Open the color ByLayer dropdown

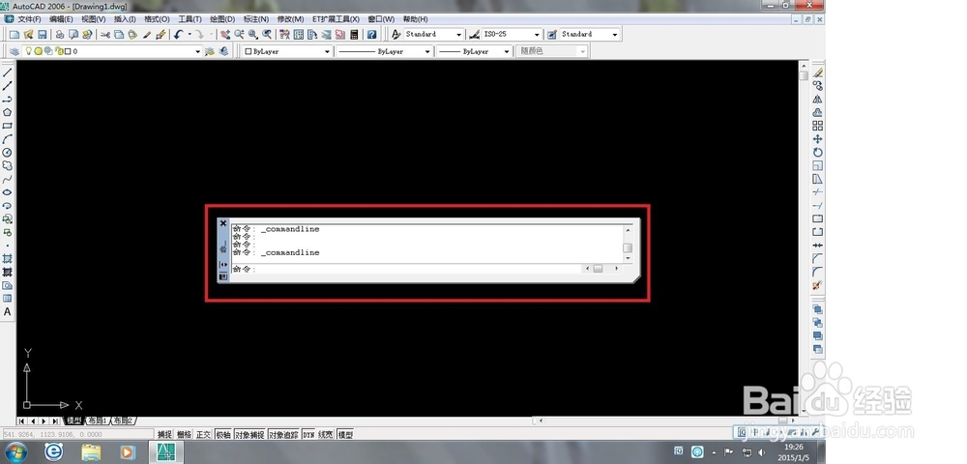[x=327, y=52]
